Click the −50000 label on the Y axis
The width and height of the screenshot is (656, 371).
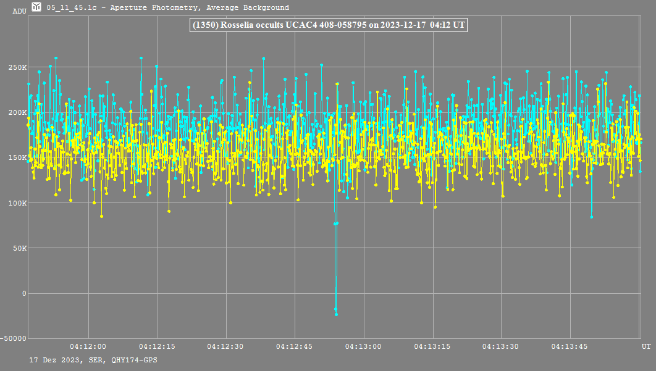tap(14, 338)
